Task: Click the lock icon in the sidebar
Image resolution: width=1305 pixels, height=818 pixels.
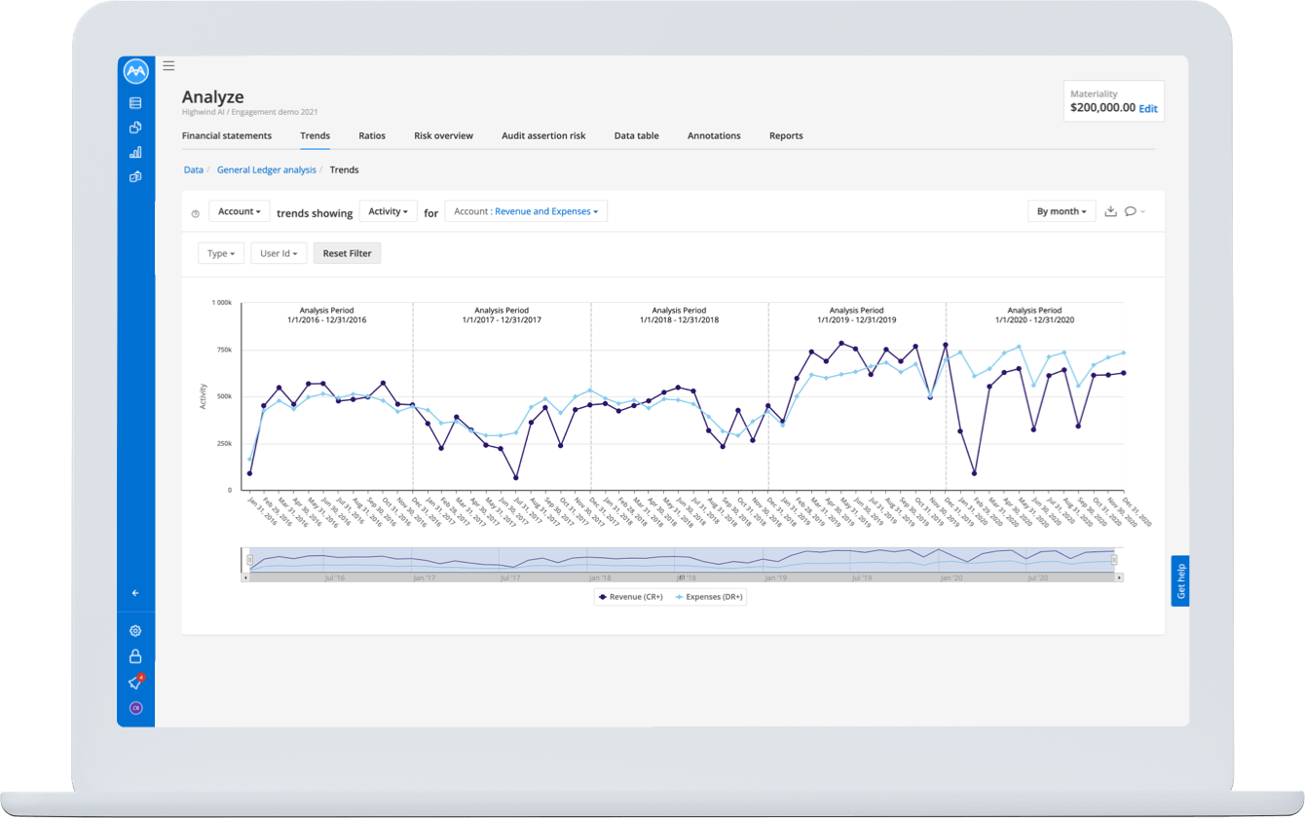Action: [x=135, y=656]
